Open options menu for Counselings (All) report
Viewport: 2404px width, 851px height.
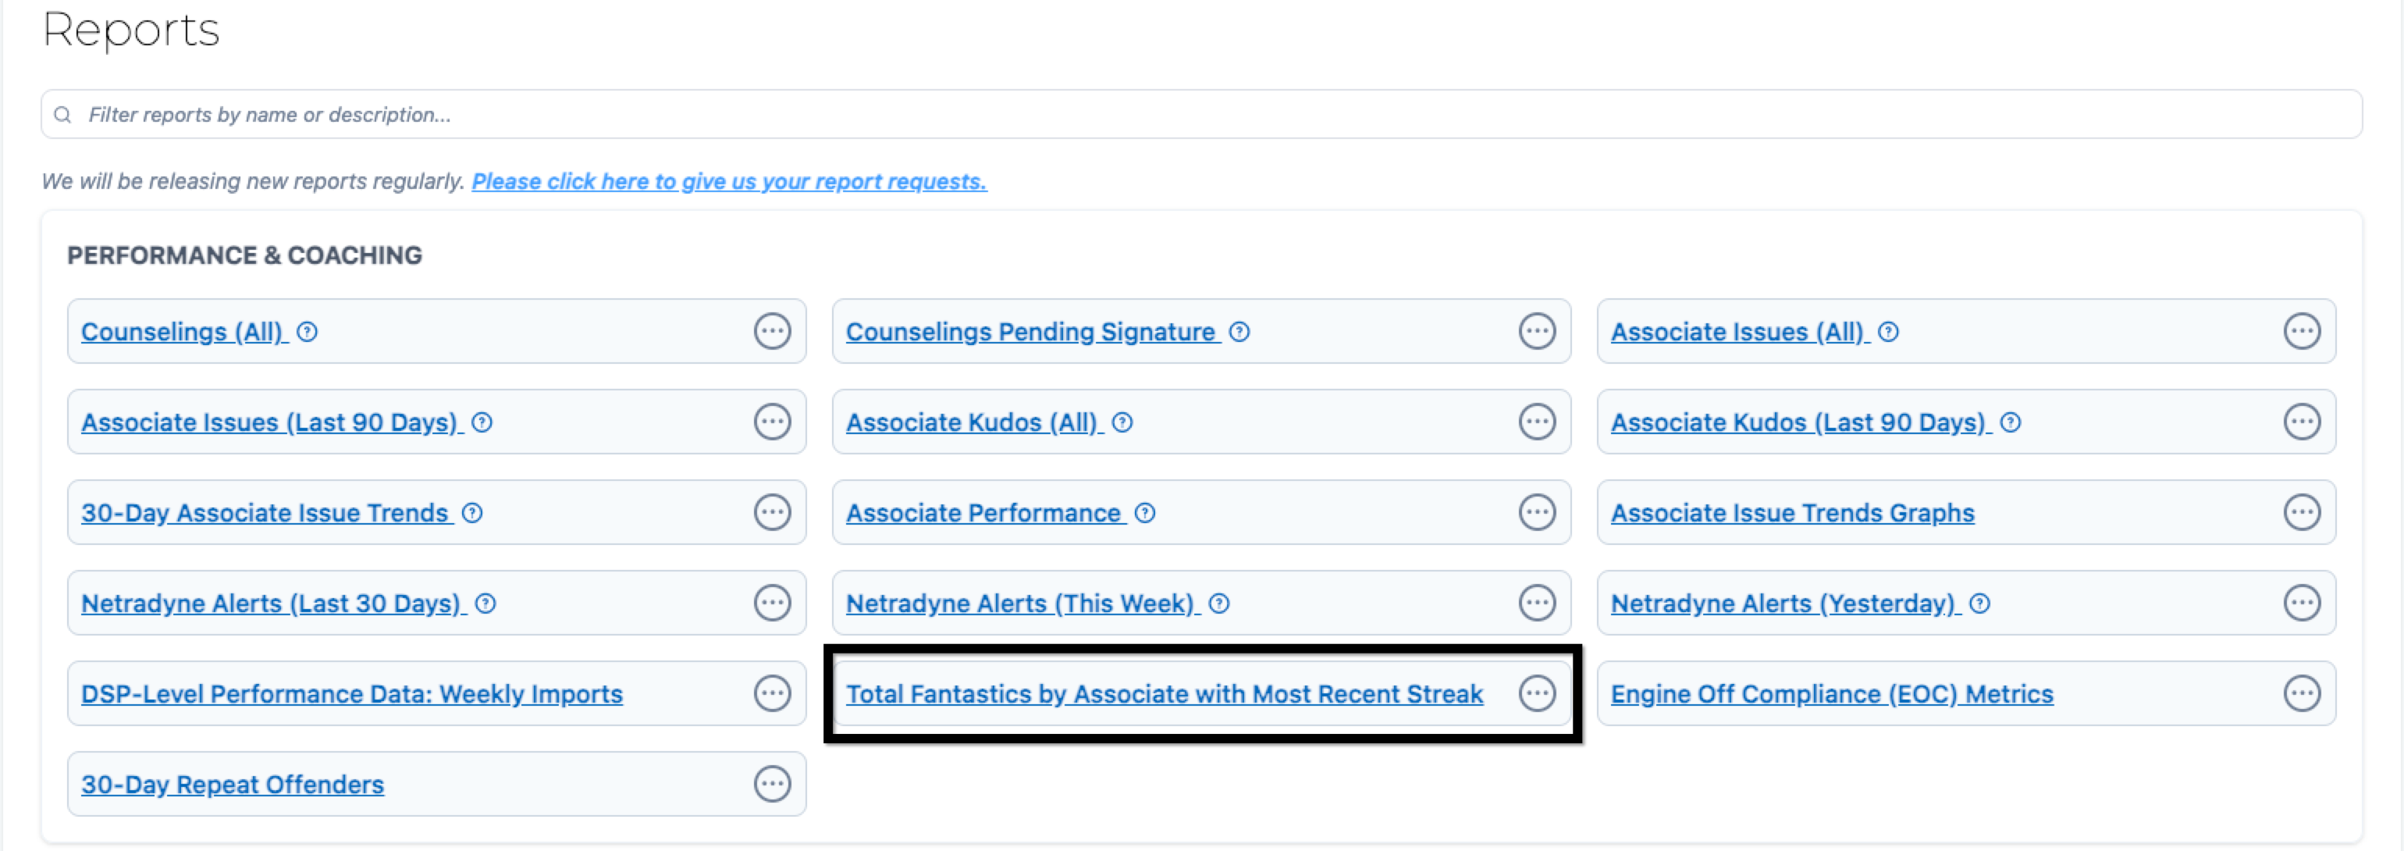pos(772,331)
